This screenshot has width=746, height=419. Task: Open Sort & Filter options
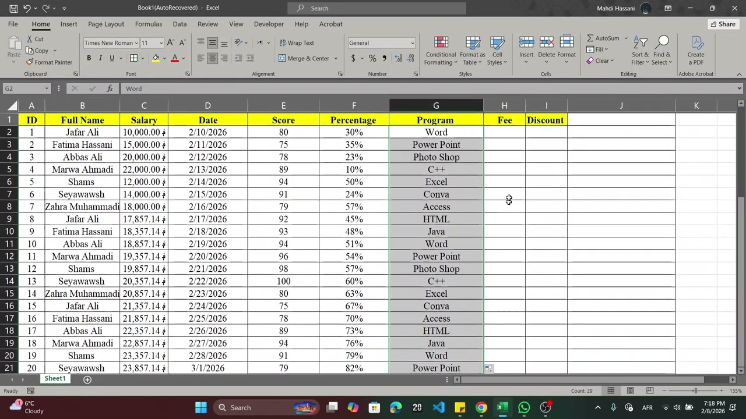click(x=640, y=51)
